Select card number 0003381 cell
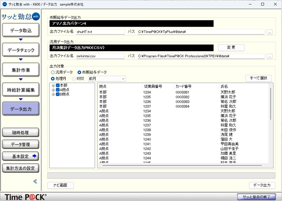Image resolution: width=282 pixels, height=201 pixels. (182, 92)
